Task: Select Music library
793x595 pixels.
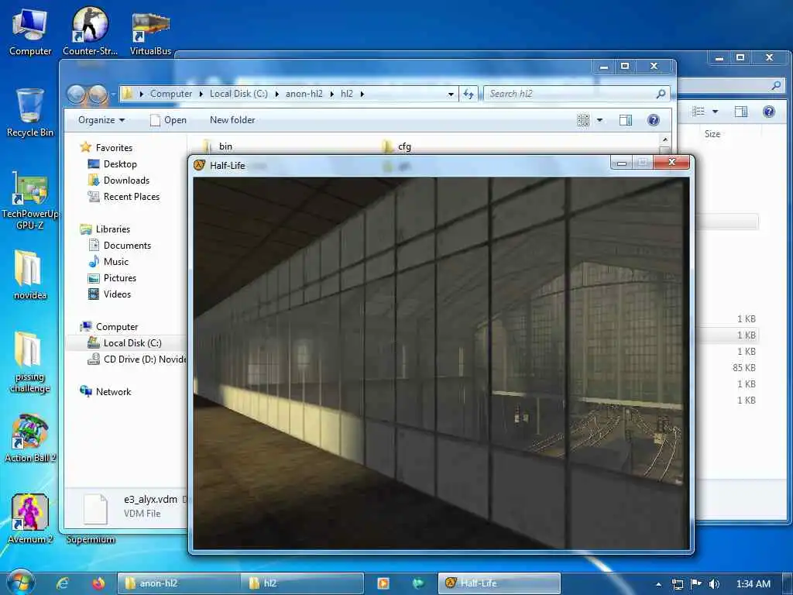Action: pos(116,262)
